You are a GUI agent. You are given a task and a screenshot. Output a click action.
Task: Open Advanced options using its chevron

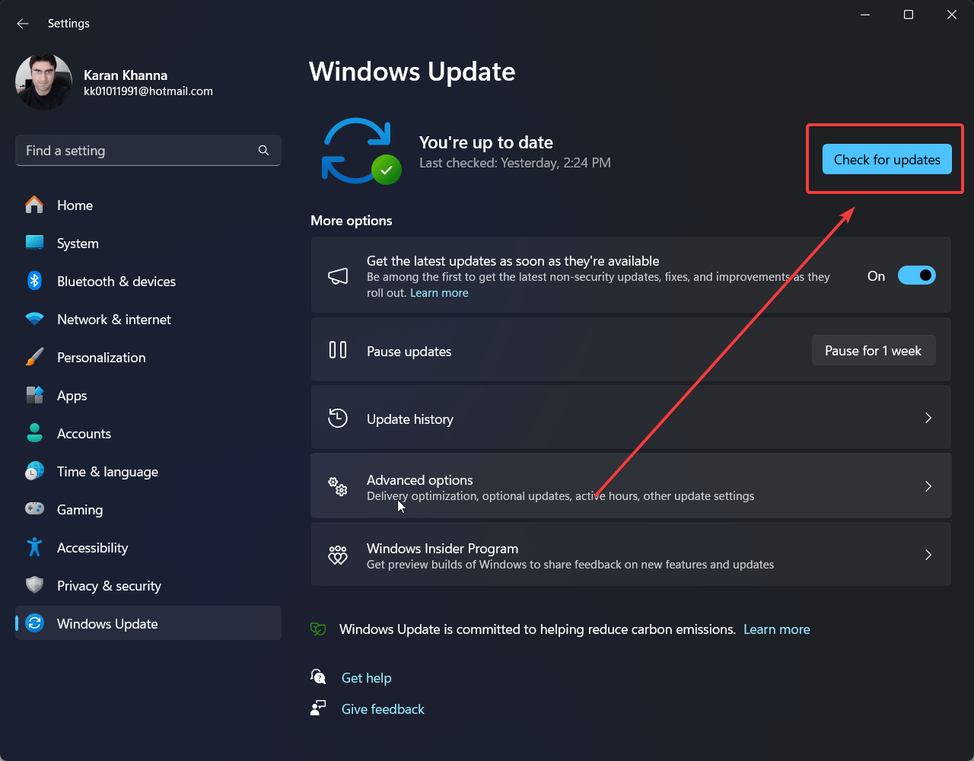[928, 486]
